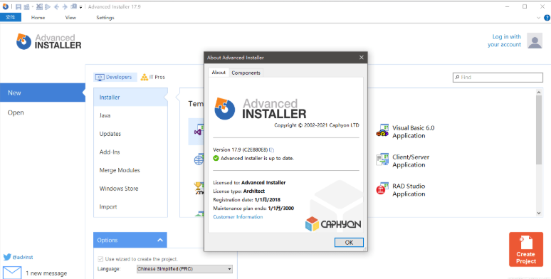
Task: Click the envelope 1 new message icon
Action: pyautogui.click(x=12, y=273)
